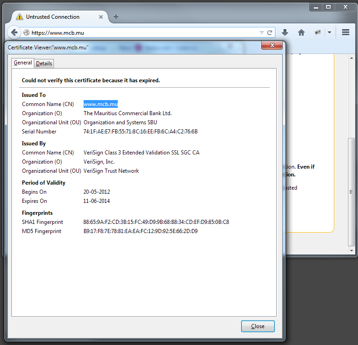The width and height of the screenshot is (358, 345).
Task: Click the globe site identity icon
Action: point(26,33)
